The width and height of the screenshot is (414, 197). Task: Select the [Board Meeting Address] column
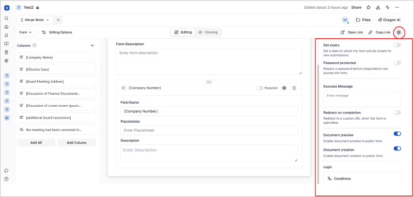(56, 81)
